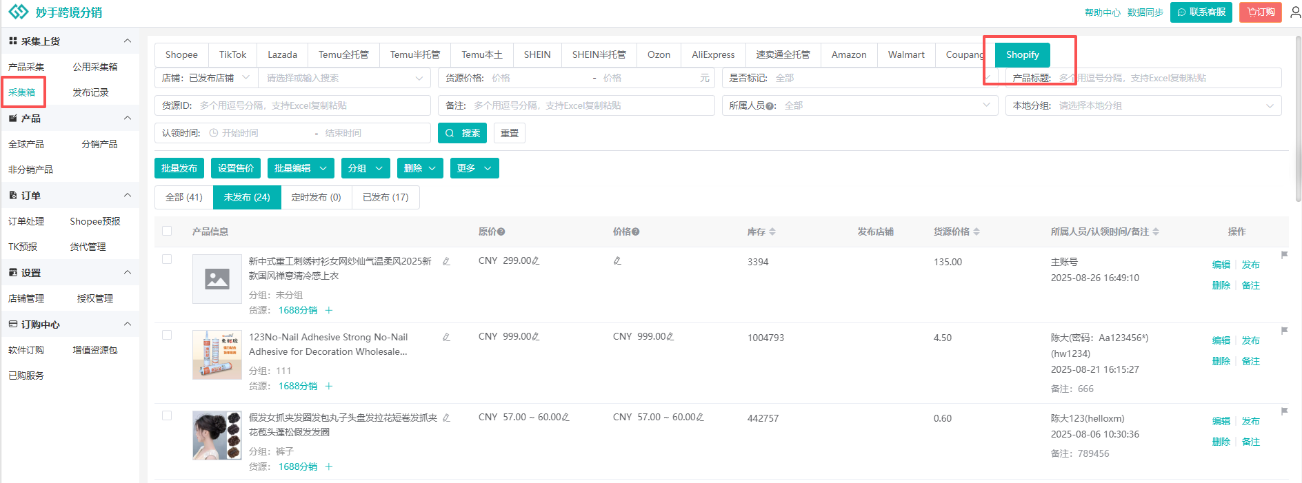Click edit pencil beside No-Nail Adhesive title
The image size is (1302, 483).
point(446,338)
